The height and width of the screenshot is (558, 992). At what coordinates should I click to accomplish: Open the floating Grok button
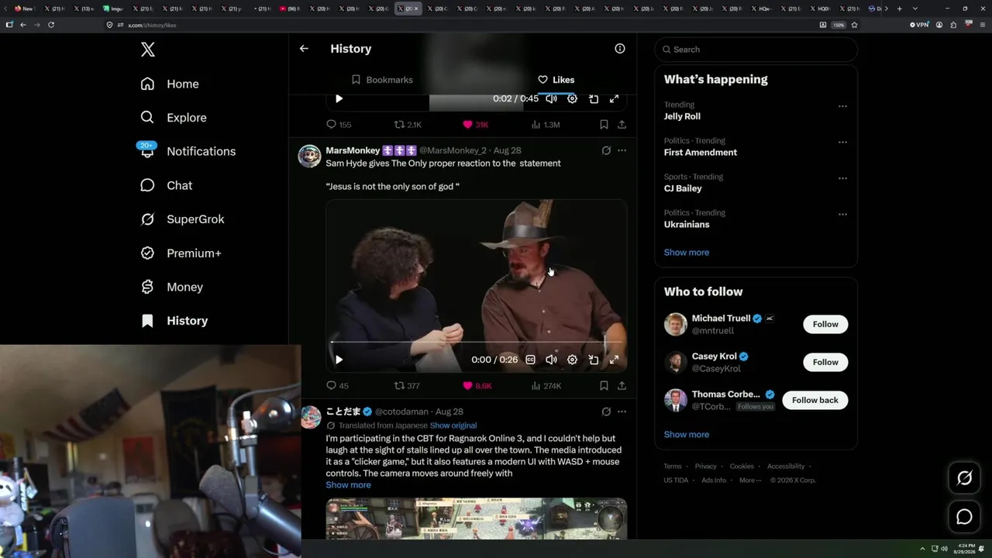[964, 478]
